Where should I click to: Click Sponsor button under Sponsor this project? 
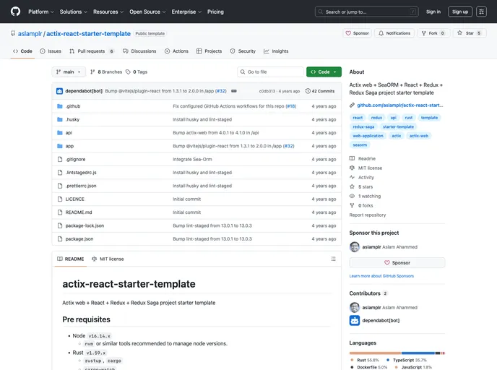click(397, 263)
